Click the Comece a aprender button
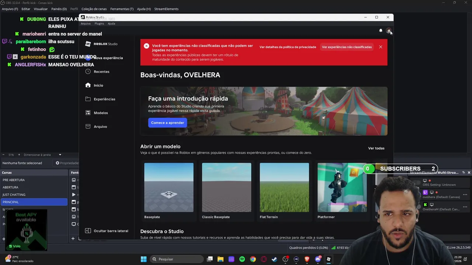Image resolution: width=472 pixels, height=265 pixels. click(167, 123)
